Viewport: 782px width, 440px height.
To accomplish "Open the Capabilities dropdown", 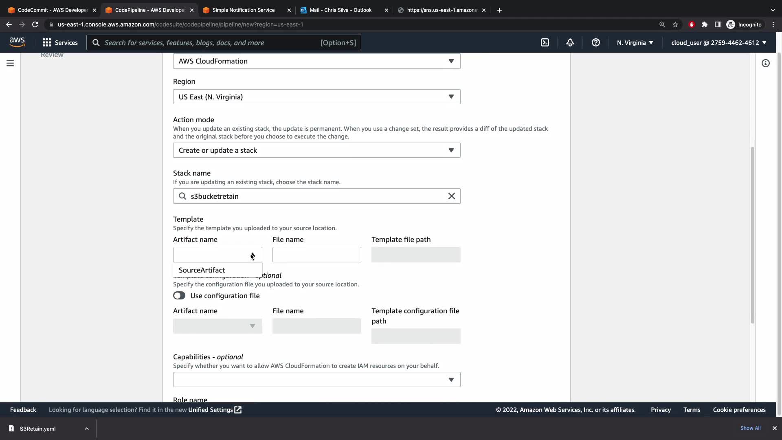I will pyautogui.click(x=316, y=379).
